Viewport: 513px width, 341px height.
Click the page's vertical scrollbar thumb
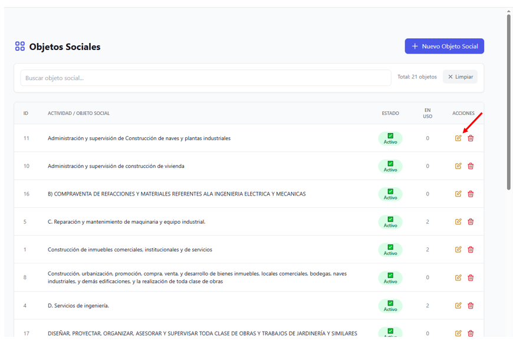coord(509,101)
